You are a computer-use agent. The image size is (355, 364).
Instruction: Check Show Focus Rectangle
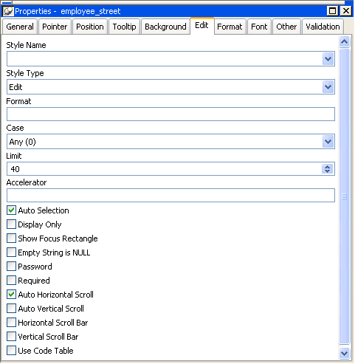(11, 238)
